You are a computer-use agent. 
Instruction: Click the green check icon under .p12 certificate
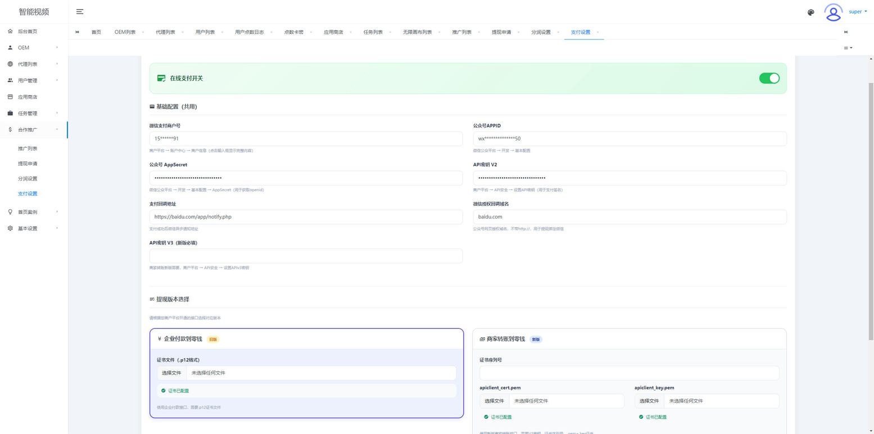point(164,391)
